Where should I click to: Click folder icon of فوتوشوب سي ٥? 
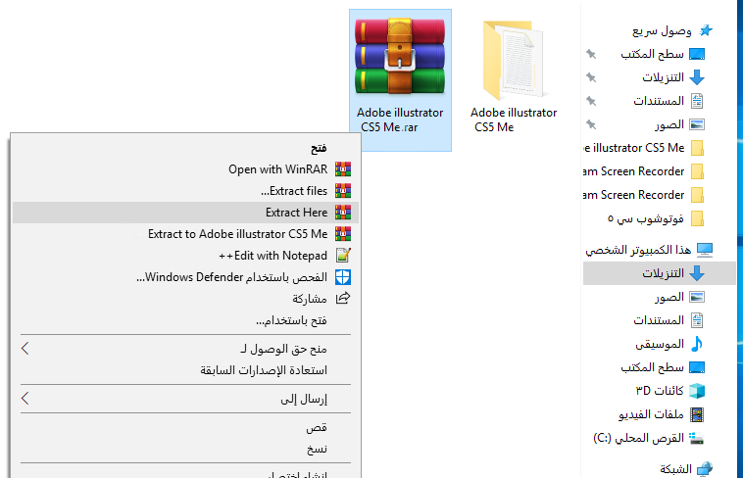[697, 218]
